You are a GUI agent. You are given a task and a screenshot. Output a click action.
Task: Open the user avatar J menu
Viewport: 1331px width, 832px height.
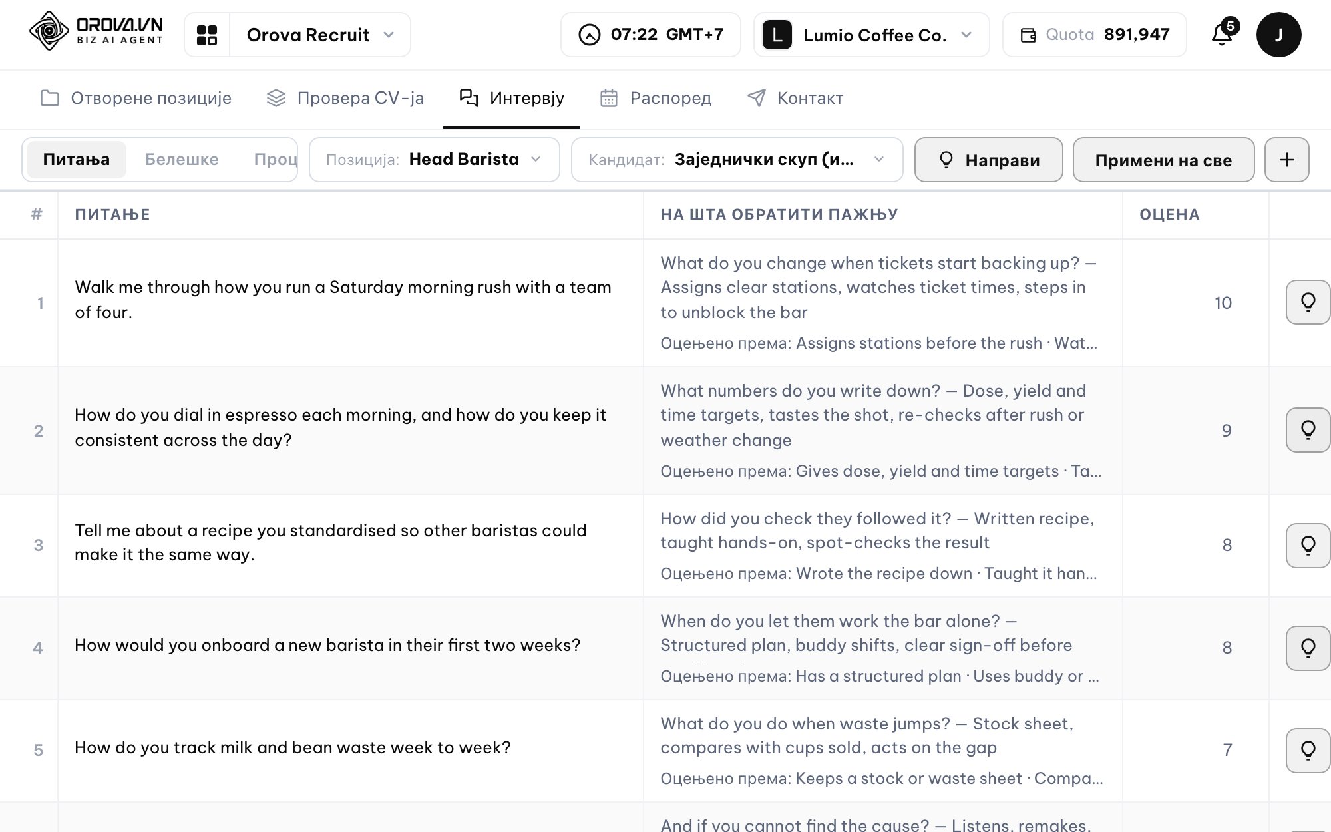coord(1278,35)
